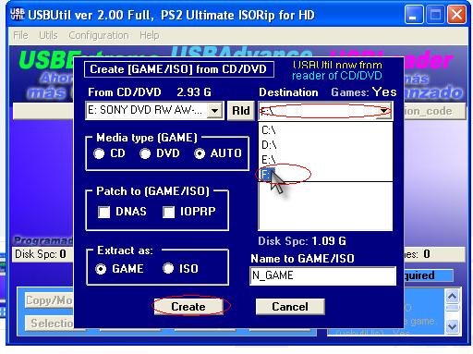Minimize the USBUtil window
This screenshot has width=473, height=354.
[x=414, y=14]
